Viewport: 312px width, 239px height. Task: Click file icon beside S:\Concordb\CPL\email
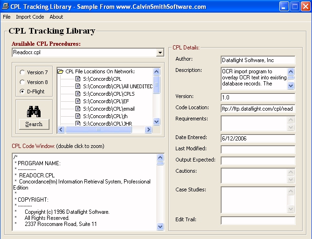[x=78, y=109]
